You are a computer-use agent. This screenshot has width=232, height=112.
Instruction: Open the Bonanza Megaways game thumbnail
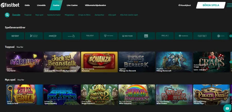tap(99, 62)
